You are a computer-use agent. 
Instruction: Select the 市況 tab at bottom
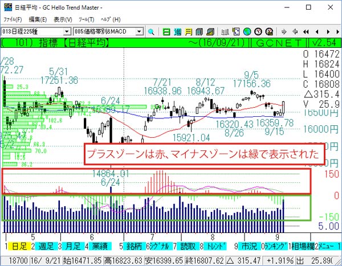[x=250, y=247]
